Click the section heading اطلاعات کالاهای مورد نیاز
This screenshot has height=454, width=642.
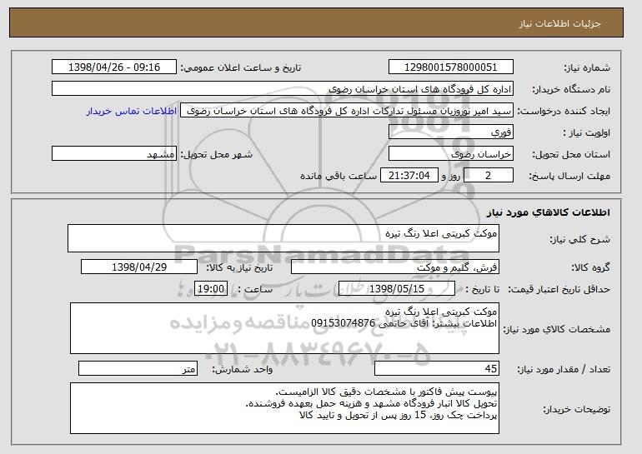(549, 212)
